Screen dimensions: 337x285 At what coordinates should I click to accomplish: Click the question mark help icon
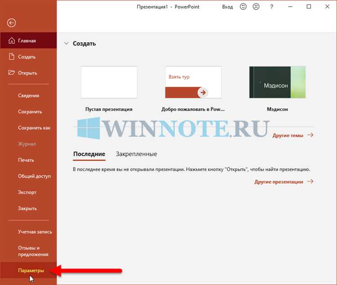[272, 7]
